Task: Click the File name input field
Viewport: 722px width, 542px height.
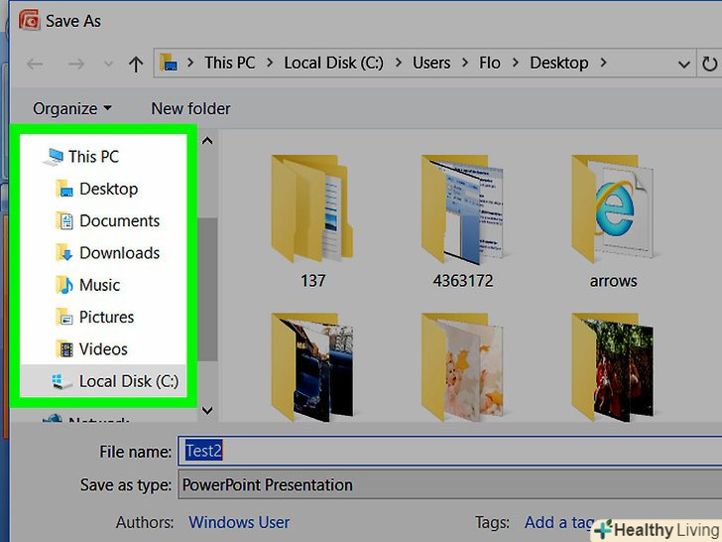Action: [450, 451]
